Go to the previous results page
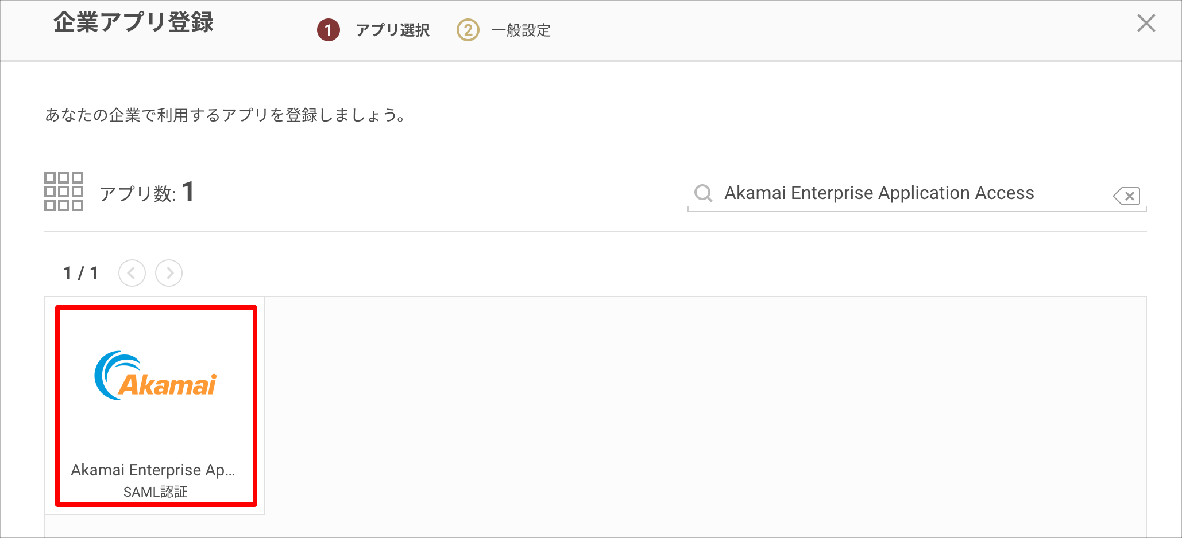Screen dimensions: 1182x538 [x=132, y=273]
